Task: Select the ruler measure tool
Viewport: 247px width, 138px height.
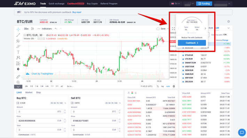Action: tap(18, 77)
